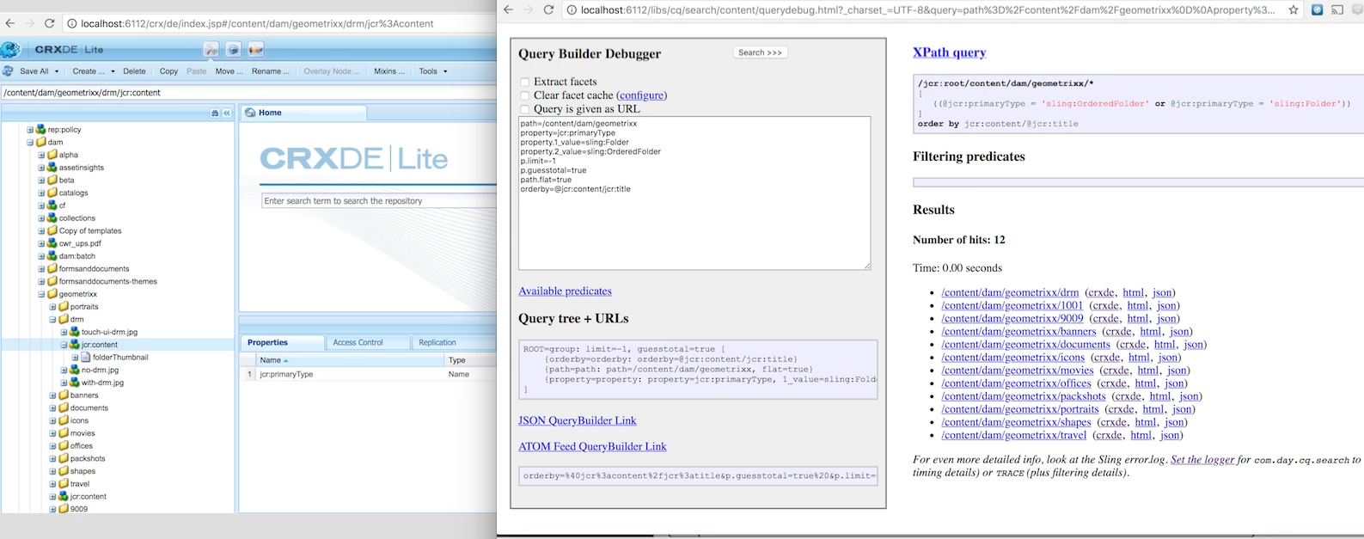
Task: Click Move in the CRXDE toolbar
Action: tap(229, 71)
